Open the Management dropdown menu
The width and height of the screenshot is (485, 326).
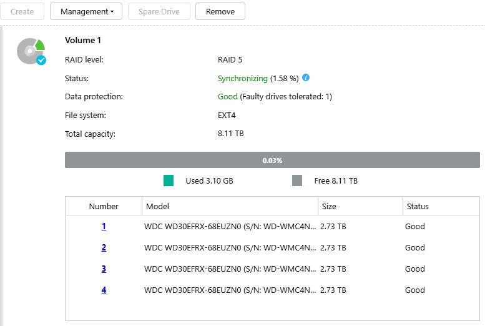tap(86, 11)
